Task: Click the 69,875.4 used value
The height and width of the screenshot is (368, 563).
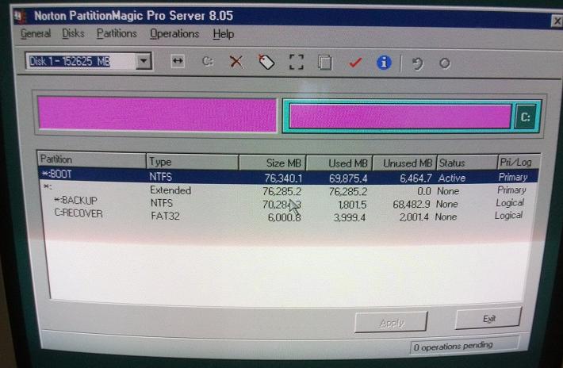Action: coord(348,178)
